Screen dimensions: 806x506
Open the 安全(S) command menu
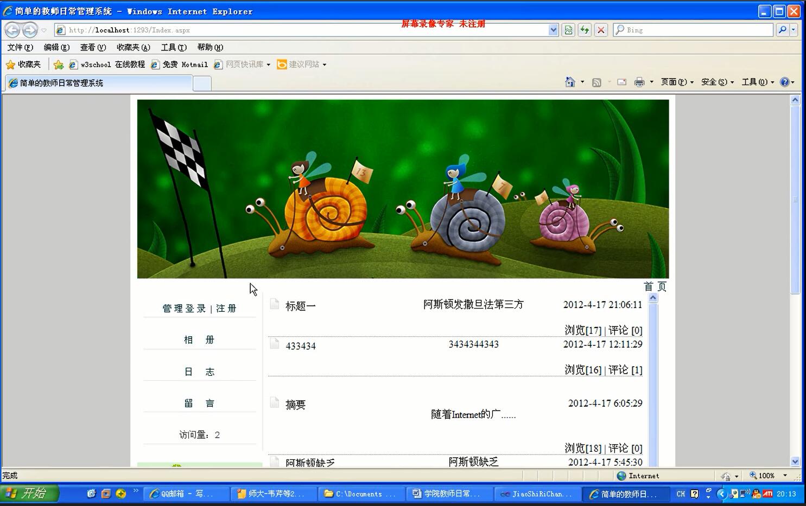[717, 82]
